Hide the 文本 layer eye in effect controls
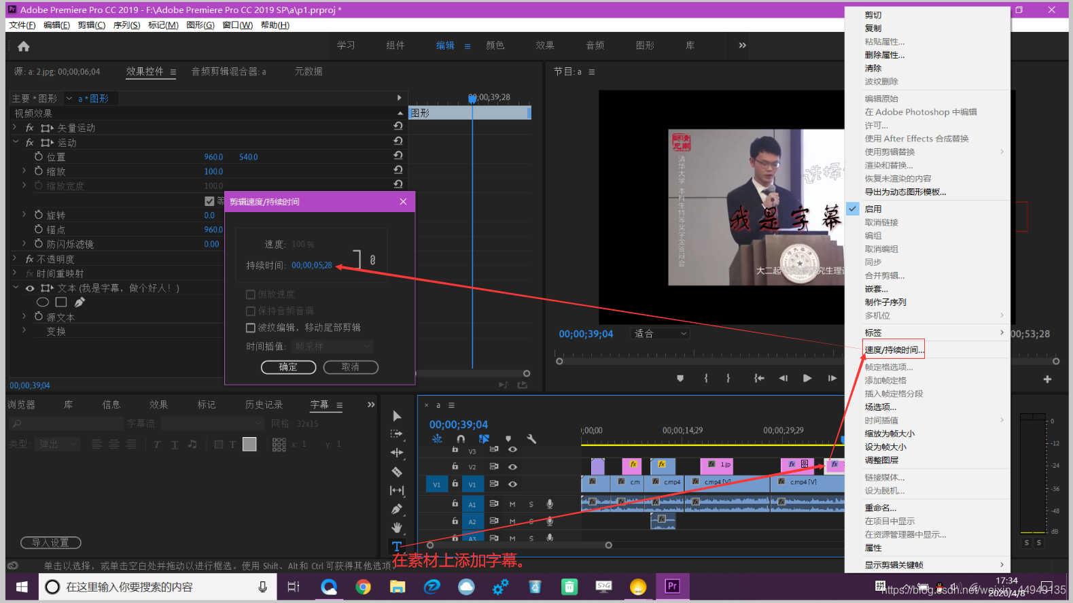Image resolution: width=1073 pixels, height=603 pixels. point(30,288)
